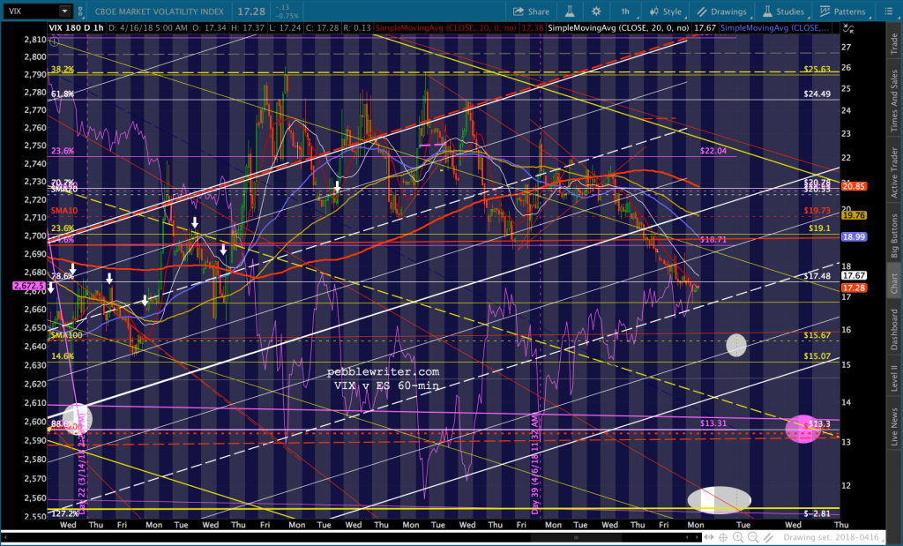Open the VIX symbol dropdown arrow
Viewport: 903px width, 546px height.
point(64,11)
